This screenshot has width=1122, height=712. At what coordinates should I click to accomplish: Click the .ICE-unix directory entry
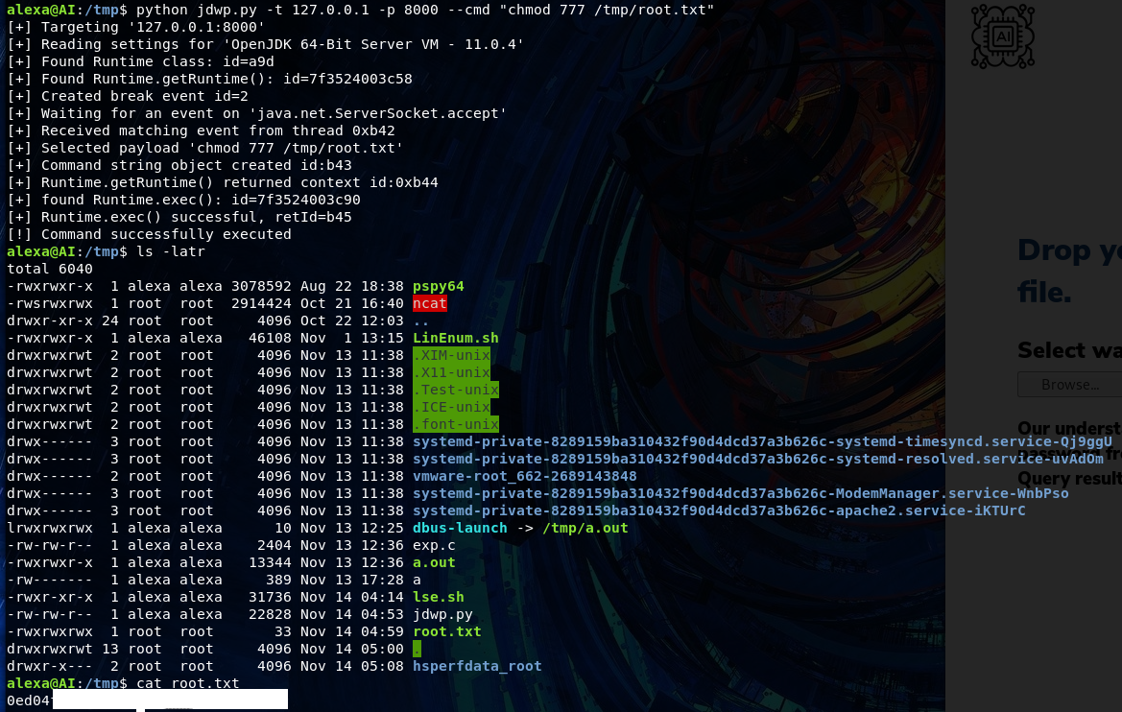click(451, 407)
